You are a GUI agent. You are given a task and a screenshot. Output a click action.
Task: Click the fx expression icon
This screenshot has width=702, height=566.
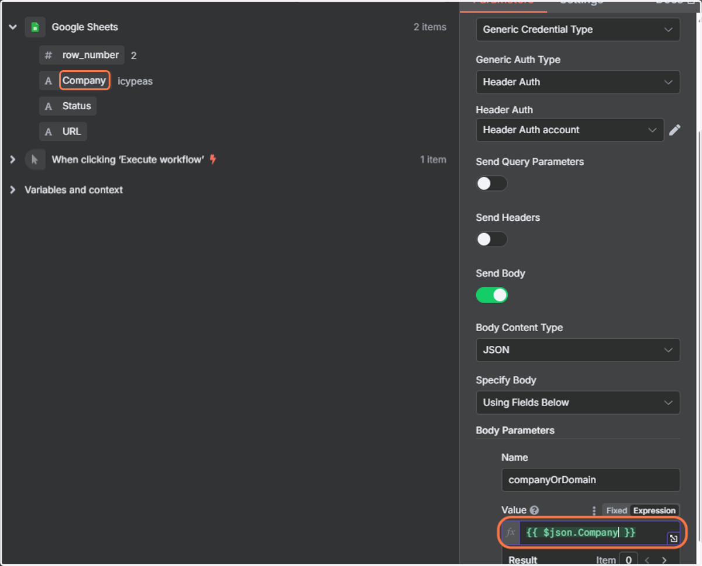click(511, 533)
